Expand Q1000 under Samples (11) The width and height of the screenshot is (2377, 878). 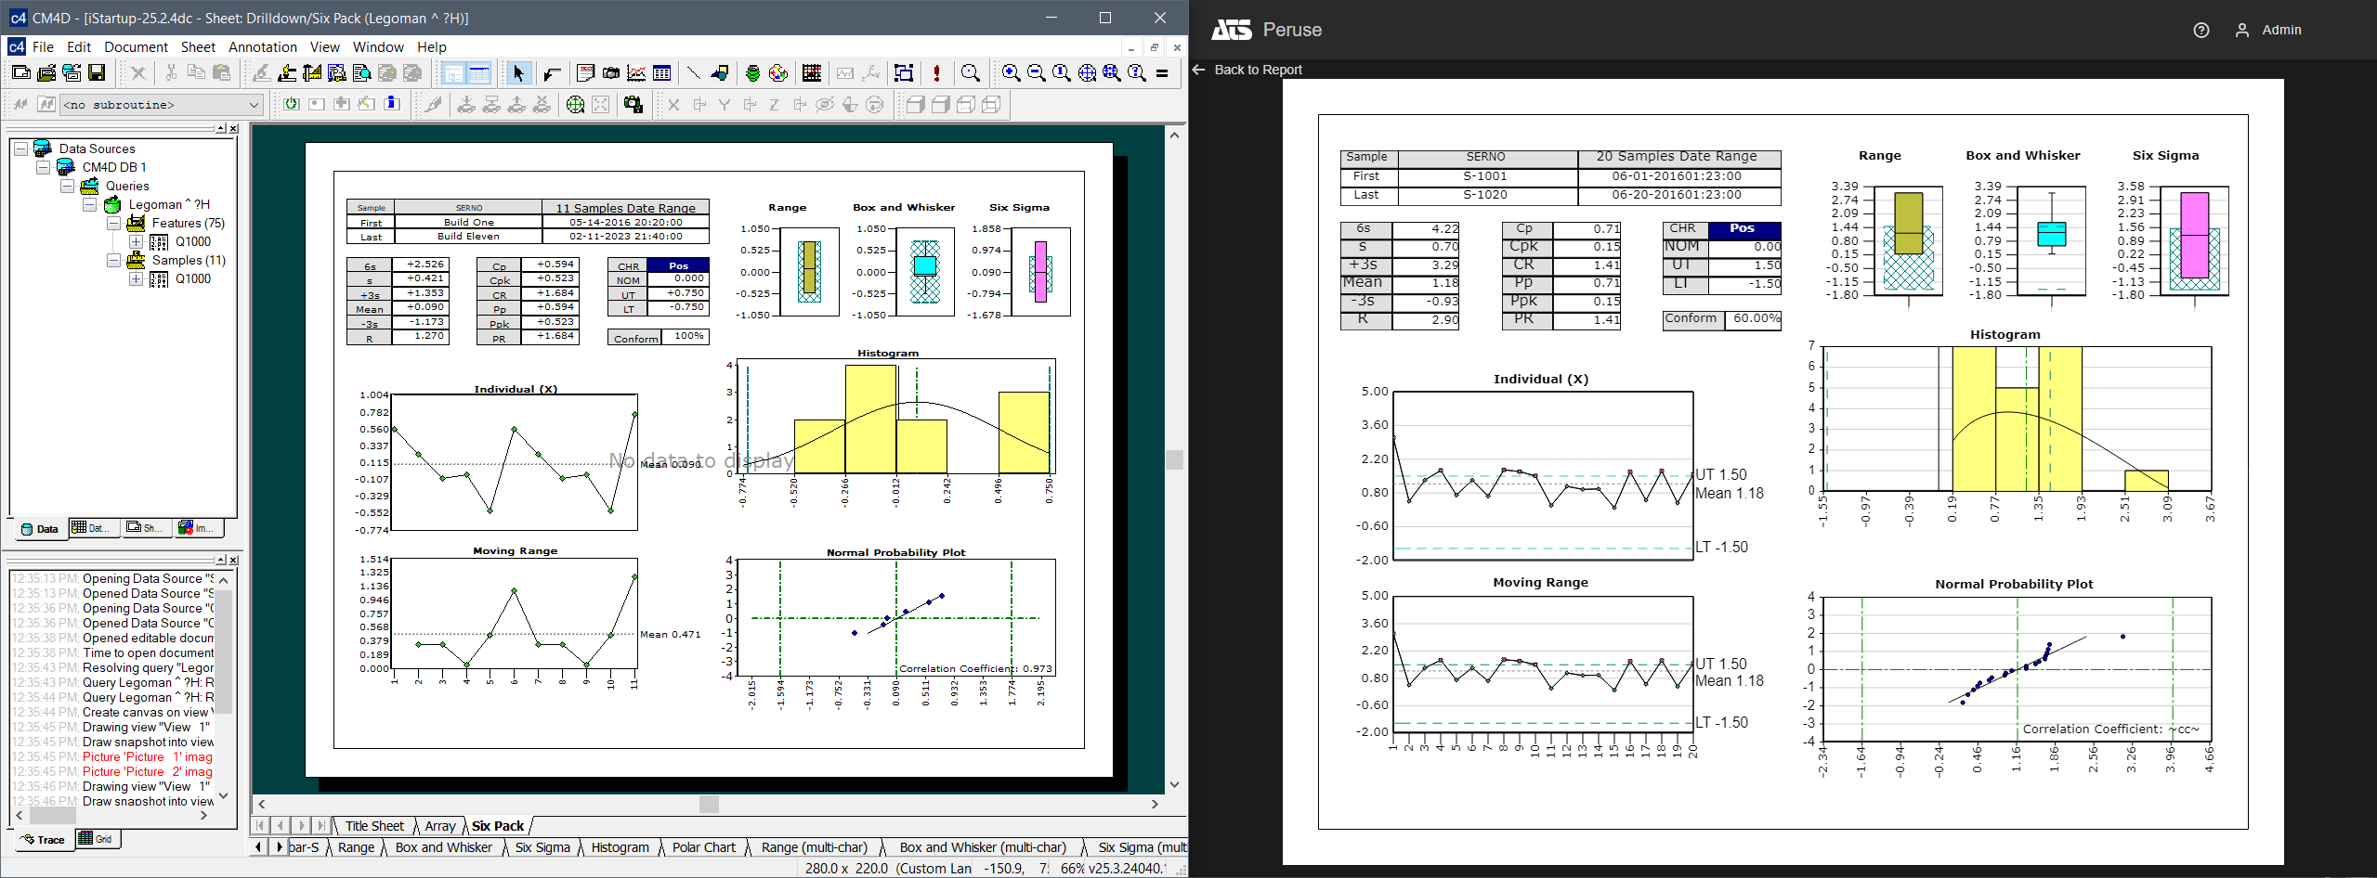(136, 278)
